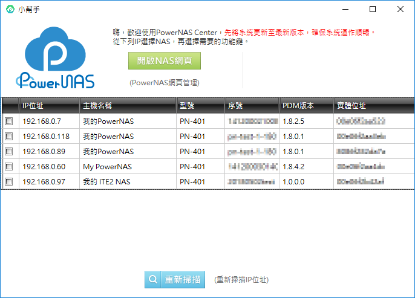Viewport: 415px width, 298px height.
Task: Click PDM version 1.8.2.5
Action: (293, 121)
